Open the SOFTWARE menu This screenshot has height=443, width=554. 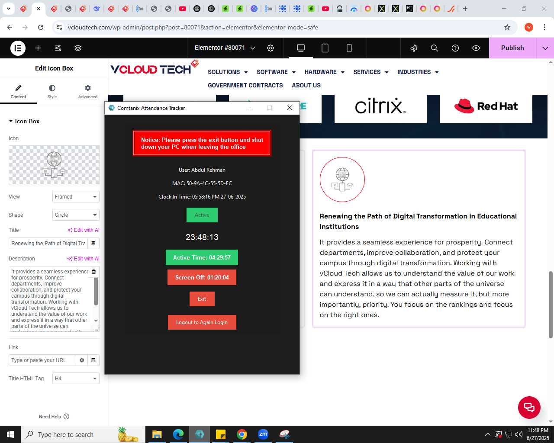point(276,72)
